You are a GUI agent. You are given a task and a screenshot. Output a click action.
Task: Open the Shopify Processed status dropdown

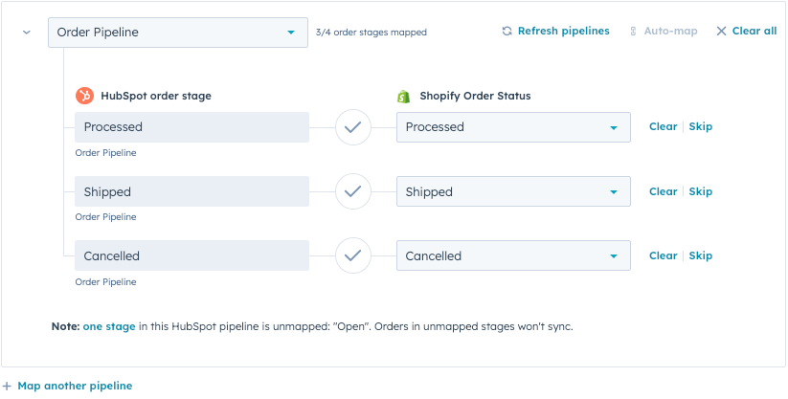click(x=513, y=127)
